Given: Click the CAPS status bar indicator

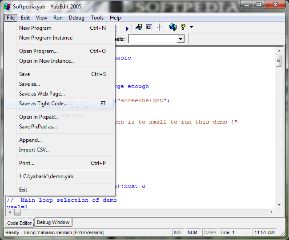Looking at the screenshot, I should tap(210, 232).
